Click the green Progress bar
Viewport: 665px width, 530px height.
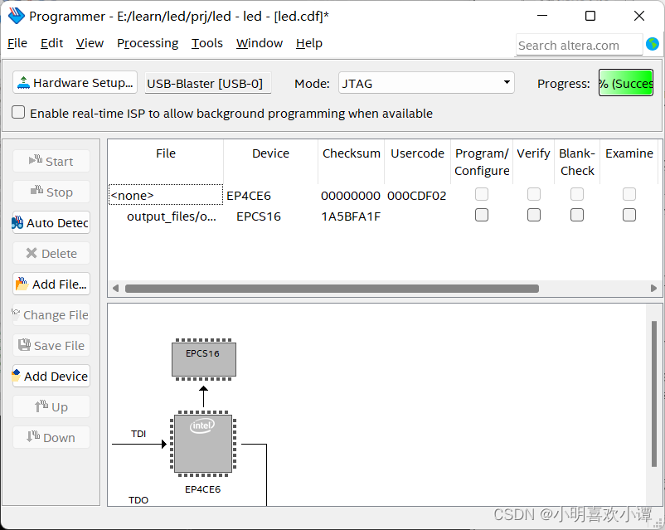pos(625,83)
